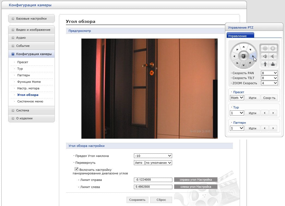Uncheck the pan angle range setting checkbox
This screenshot has width=285, height=206.
[x=77, y=169]
